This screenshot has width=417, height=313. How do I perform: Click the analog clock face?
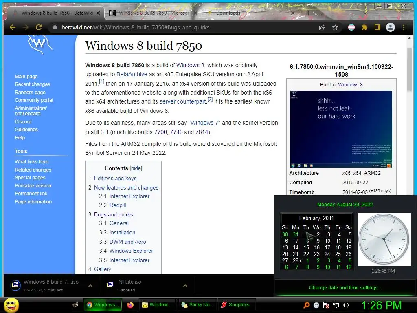384,239
